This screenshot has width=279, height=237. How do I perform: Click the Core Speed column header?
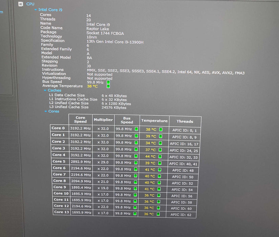tap(81, 120)
